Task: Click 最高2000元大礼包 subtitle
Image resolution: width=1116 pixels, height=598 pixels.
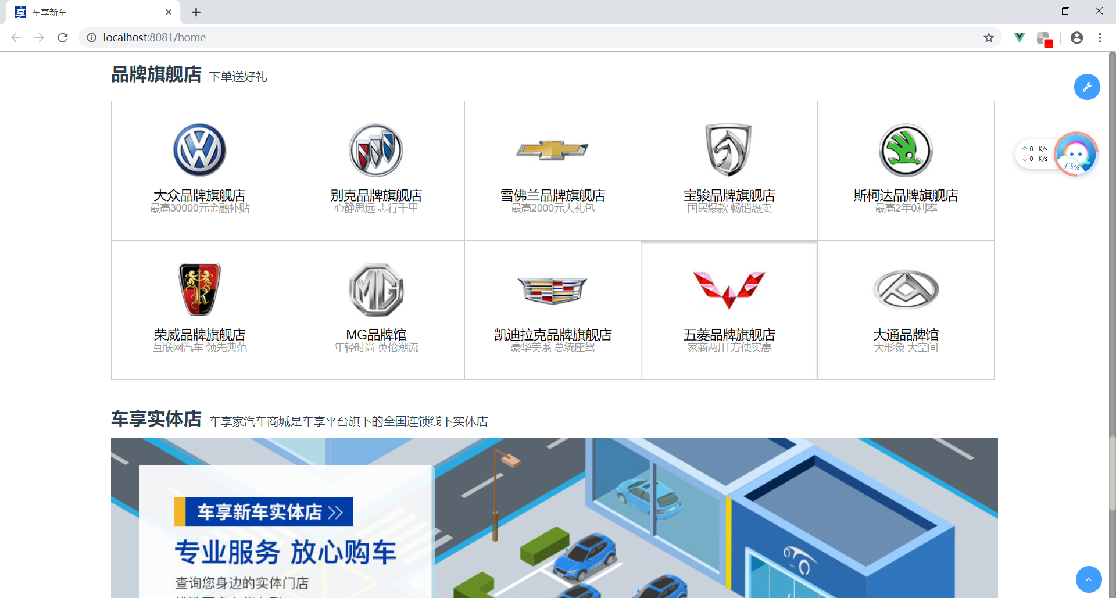Action: pos(552,208)
